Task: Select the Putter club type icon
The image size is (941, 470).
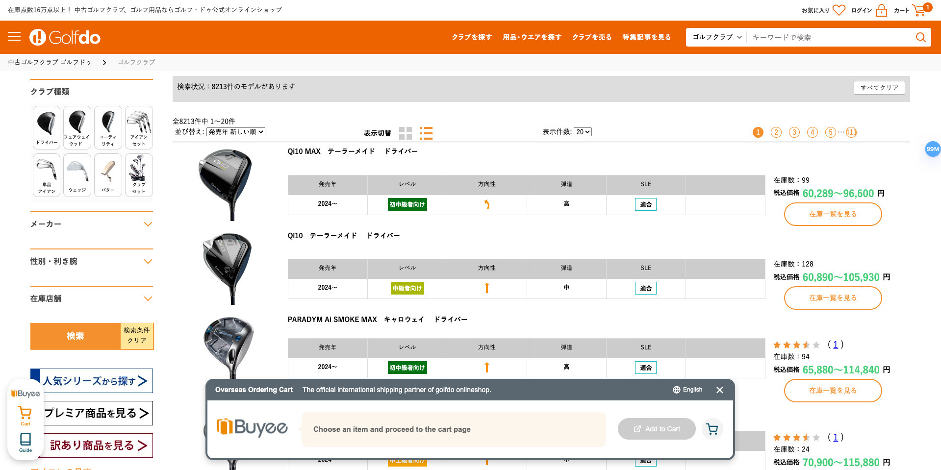Action: tap(108, 175)
